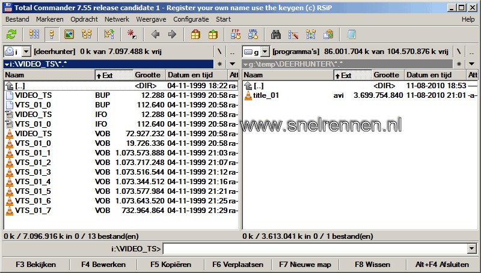Image resolution: width=481 pixels, height=273 pixels.
Task: Click F5 Kopiëren button
Action: pyautogui.click(x=171, y=265)
